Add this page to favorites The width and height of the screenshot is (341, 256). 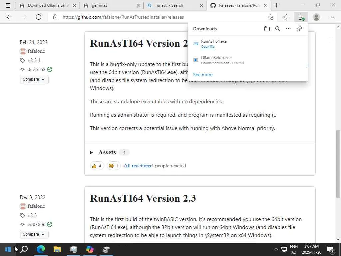[x=270, y=17]
